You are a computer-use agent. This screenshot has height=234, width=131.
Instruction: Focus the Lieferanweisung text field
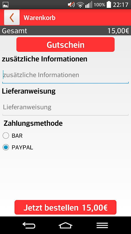pos(65,108)
